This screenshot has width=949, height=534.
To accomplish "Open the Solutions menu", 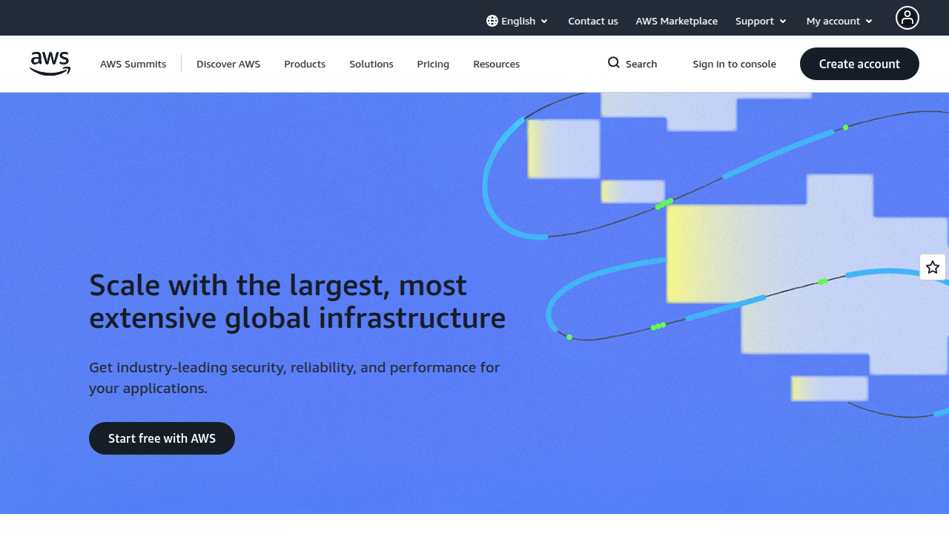I will tap(371, 64).
